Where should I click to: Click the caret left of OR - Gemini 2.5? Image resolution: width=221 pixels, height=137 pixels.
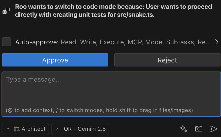[58, 129]
